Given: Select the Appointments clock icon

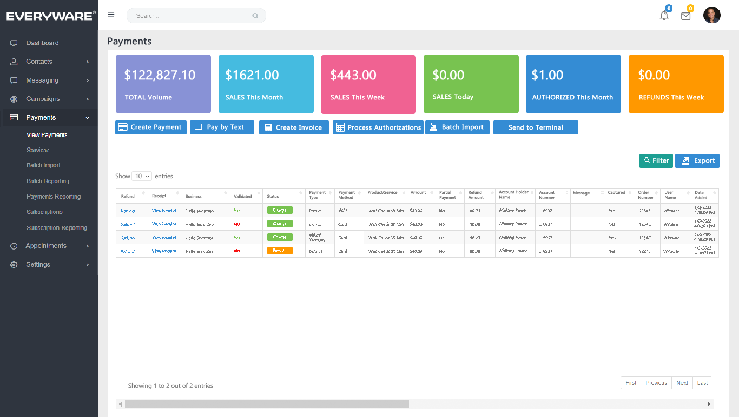Looking at the screenshot, I should coord(13,246).
